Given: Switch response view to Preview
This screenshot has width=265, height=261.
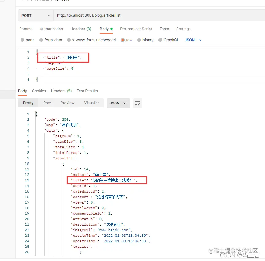Looking at the screenshot, I should point(68,103).
